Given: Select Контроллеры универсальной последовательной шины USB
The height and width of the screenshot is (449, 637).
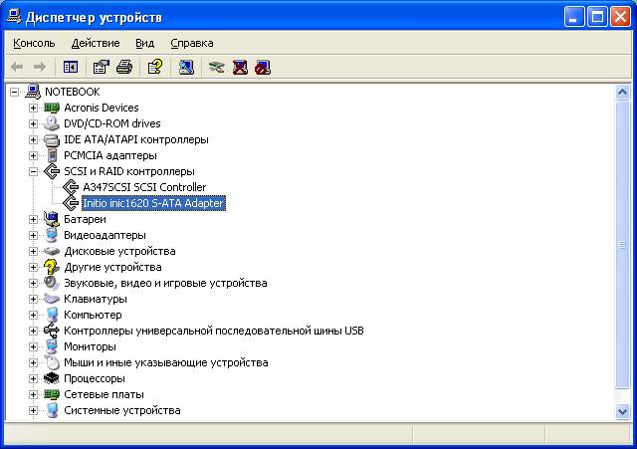Looking at the screenshot, I should point(213,331).
